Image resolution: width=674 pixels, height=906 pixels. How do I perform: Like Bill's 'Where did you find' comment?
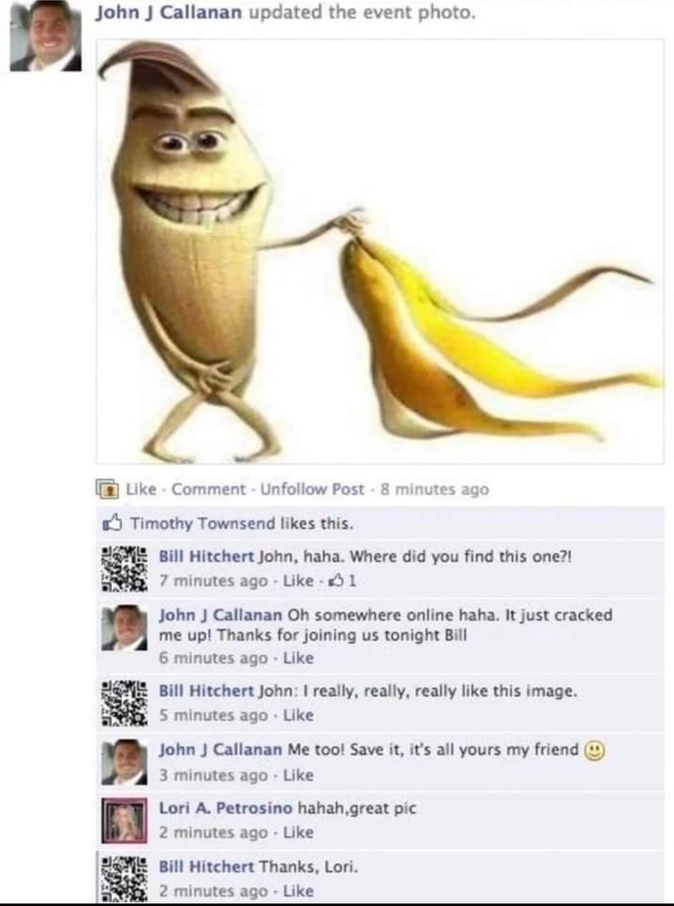[298, 581]
